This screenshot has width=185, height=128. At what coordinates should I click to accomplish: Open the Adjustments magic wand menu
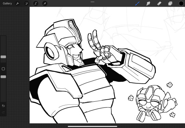pos(26,3)
